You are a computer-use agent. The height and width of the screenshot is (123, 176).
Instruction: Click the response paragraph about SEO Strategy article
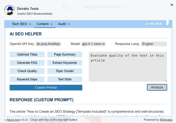pyautogui.click(x=87, y=113)
